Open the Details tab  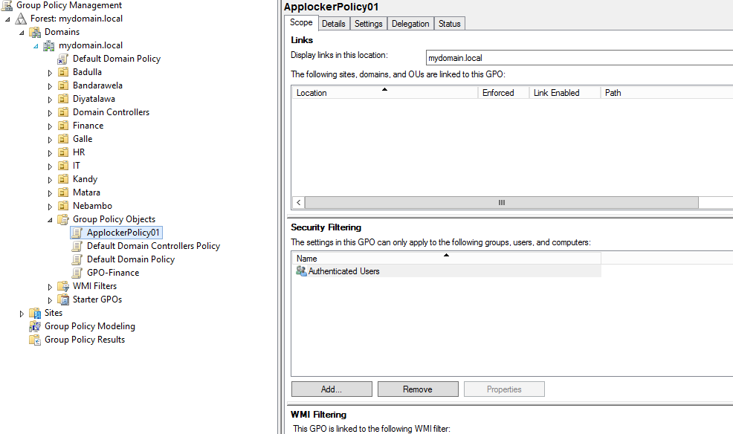333,24
